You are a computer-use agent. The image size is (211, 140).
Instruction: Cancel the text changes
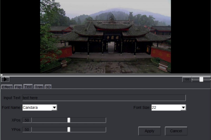pyautogui.click(x=176, y=131)
